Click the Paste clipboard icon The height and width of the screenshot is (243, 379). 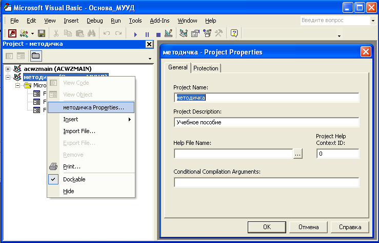(x=80, y=33)
